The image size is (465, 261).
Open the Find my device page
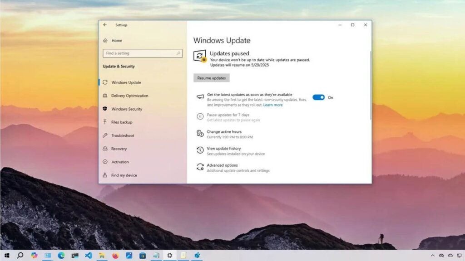(x=124, y=175)
